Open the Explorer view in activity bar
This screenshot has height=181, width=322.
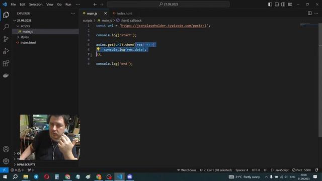click(x=6, y=15)
